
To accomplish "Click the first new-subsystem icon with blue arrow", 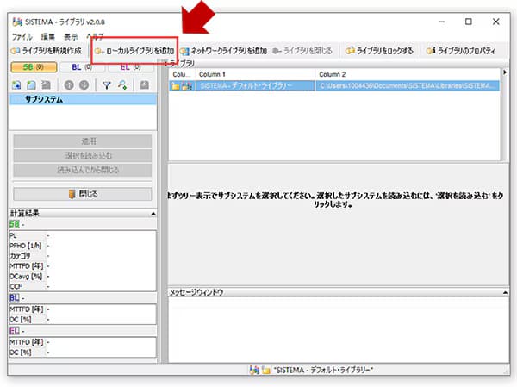I will coord(16,85).
